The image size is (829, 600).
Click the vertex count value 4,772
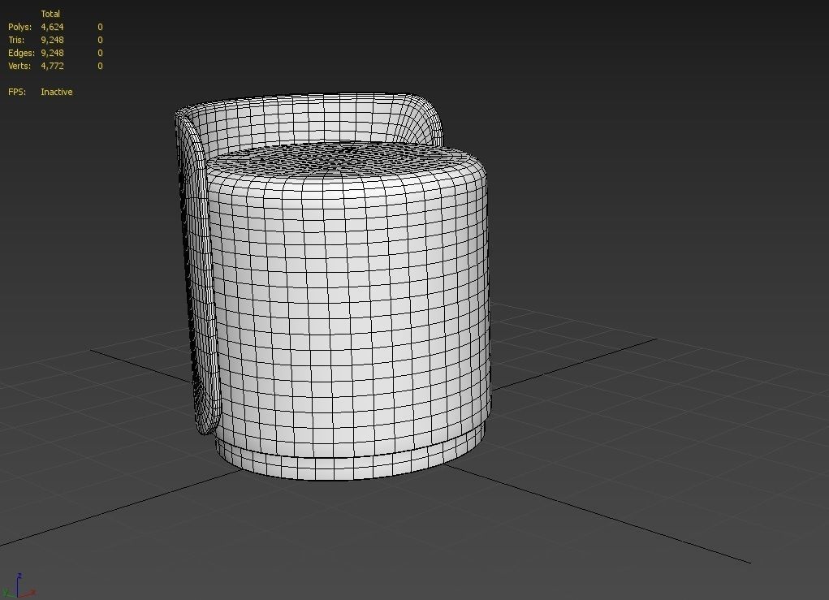click(x=52, y=66)
